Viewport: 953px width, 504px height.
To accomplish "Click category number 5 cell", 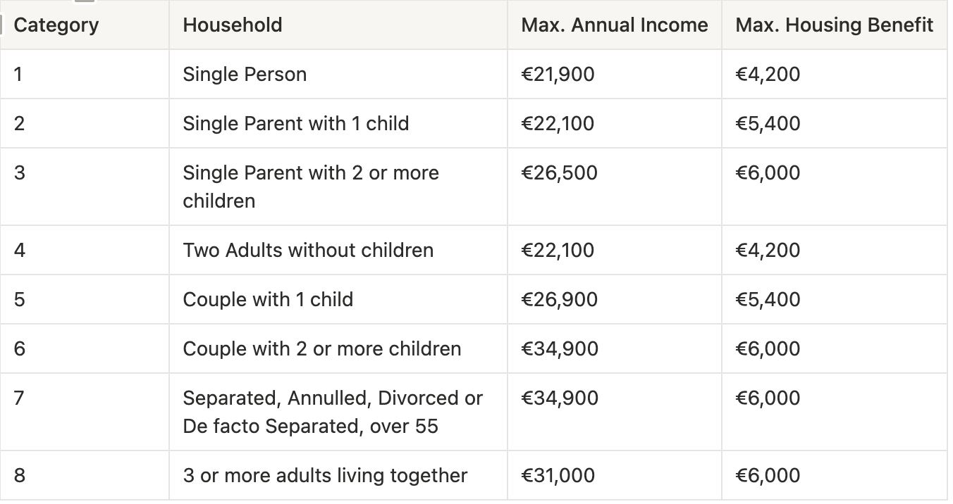I will 85,299.
